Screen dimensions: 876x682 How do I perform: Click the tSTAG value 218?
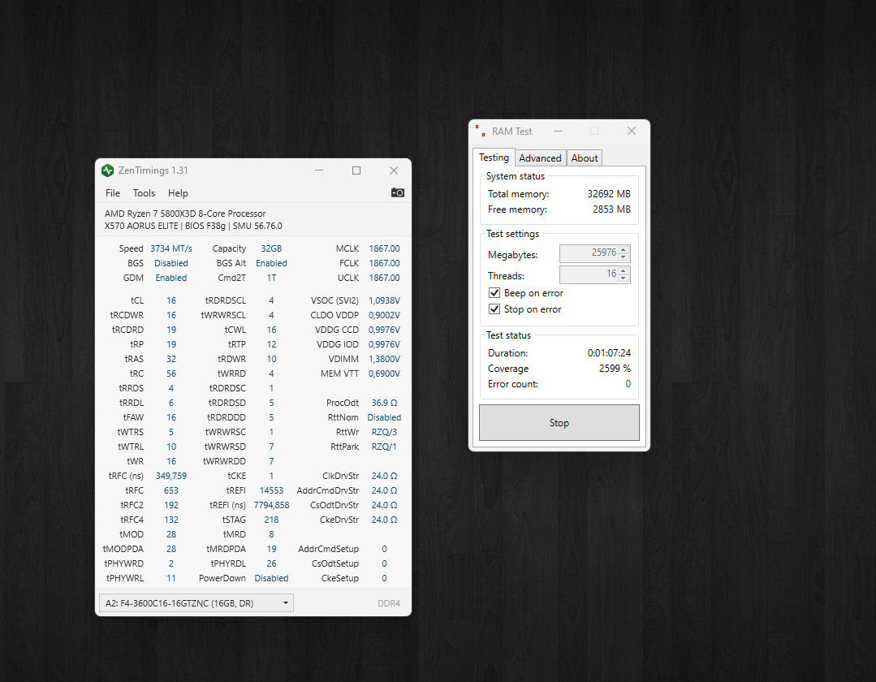click(271, 520)
